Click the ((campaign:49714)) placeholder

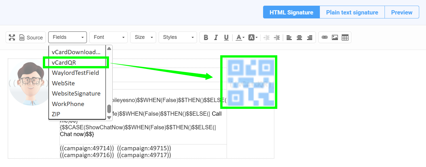pos(87,148)
